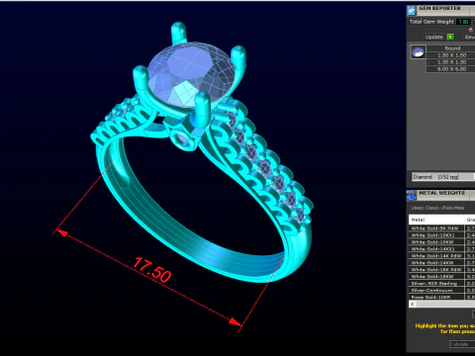
Task: Click the Gem Reporter panel icon
Action: click(x=412, y=11)
